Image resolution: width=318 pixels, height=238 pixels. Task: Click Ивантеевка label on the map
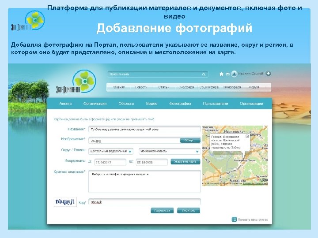point(234,131)
